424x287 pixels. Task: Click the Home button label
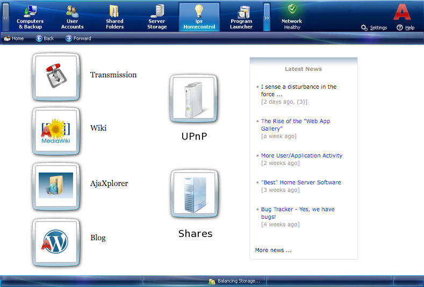pos(18,38)
